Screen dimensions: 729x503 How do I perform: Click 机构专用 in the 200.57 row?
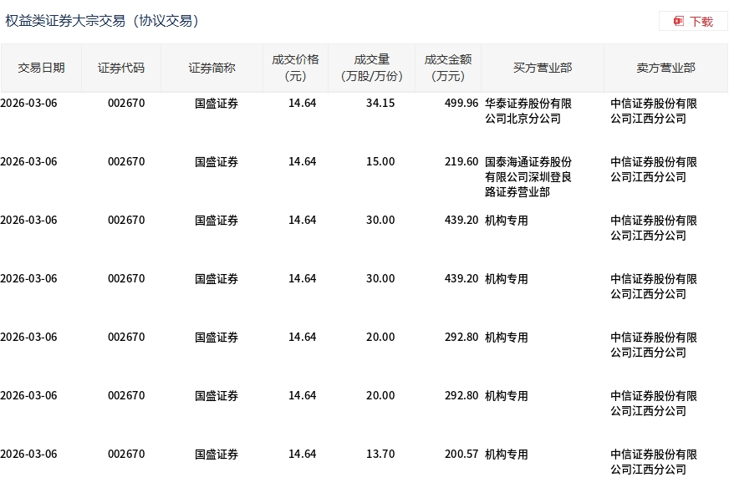507,455
